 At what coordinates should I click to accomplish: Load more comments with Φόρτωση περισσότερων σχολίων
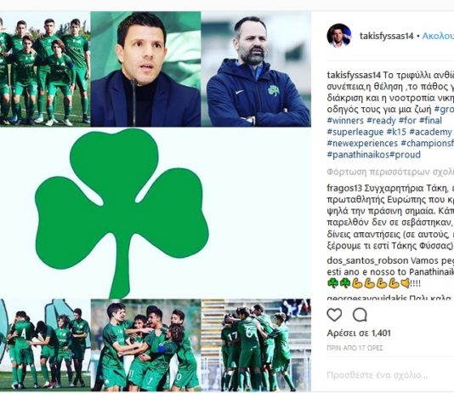pos(390,172)
